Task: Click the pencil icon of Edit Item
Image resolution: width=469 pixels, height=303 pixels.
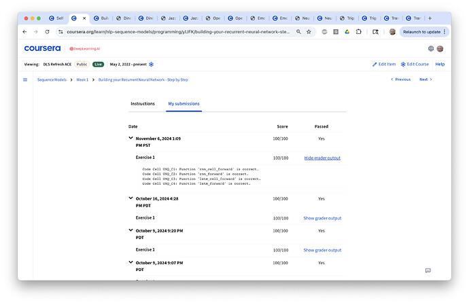Action: pos(375,65)
